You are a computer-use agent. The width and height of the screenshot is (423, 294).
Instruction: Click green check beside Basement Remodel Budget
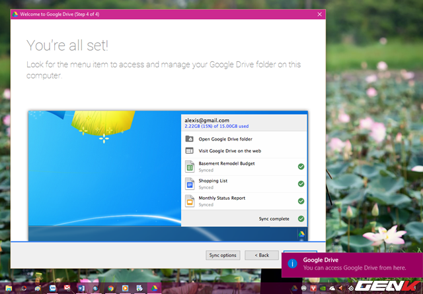point(301,166)
